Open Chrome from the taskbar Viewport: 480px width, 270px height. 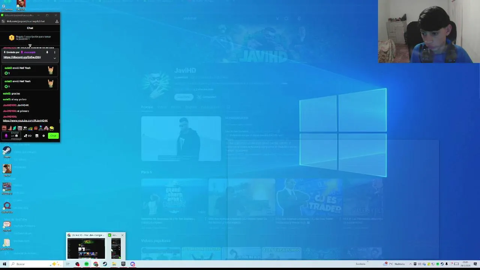coord(96,264)
